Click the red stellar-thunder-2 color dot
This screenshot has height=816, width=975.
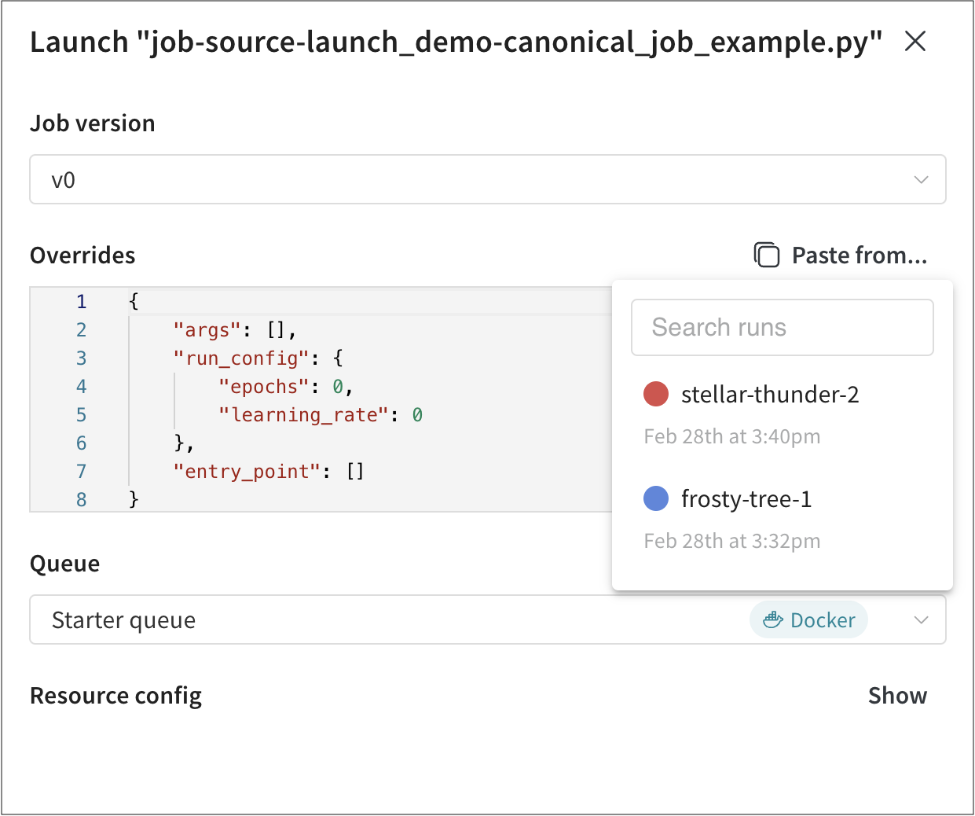[655, 394]
